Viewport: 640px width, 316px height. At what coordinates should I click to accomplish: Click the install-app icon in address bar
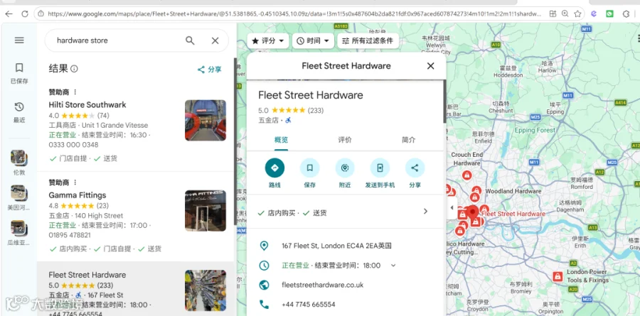[x=553, y=14]
